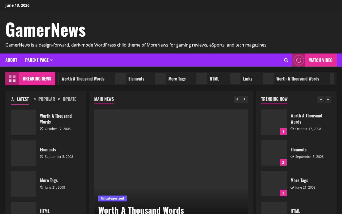The image size is (342, 214).
Task: Click the Watch Video button
Action: 321,60
